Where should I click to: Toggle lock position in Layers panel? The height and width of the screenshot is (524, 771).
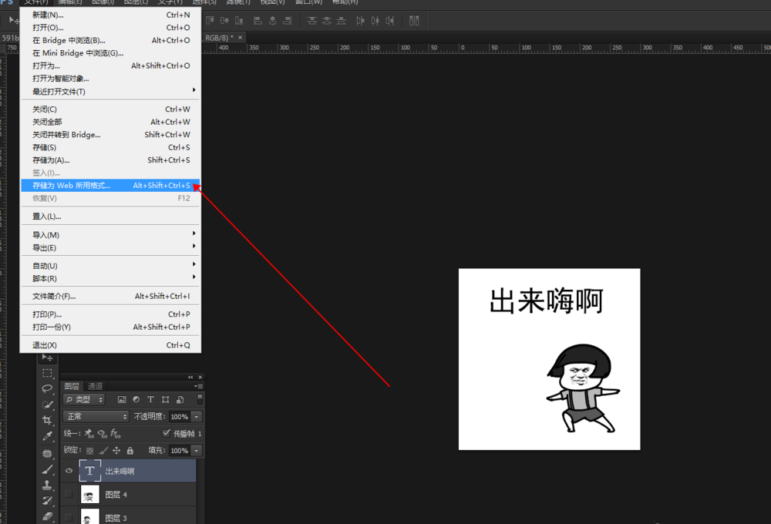click(116, 451)
